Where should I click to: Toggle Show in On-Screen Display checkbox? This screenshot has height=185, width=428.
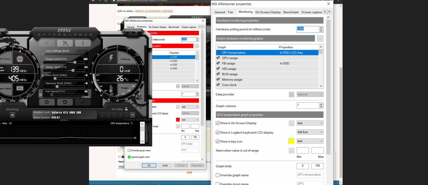click(x=217, y=123)
